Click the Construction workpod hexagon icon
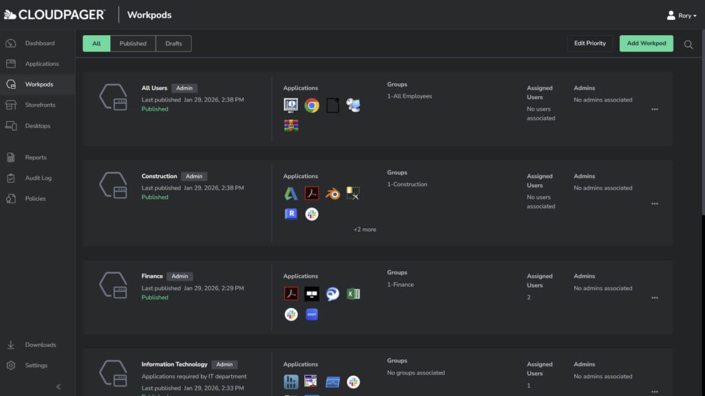This screenshot has width=705, height=396. coord(114,185)
